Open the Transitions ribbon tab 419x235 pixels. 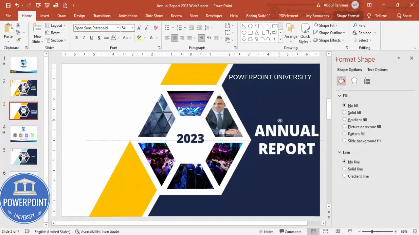tap(102, 16)
